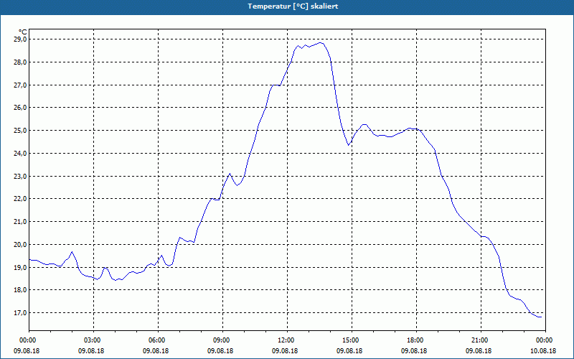The width and height of the screenshot is (574, 359).
Task: Pick the 24,0 y-axis label
Action: pyautogui.click(x=20, y=154)
